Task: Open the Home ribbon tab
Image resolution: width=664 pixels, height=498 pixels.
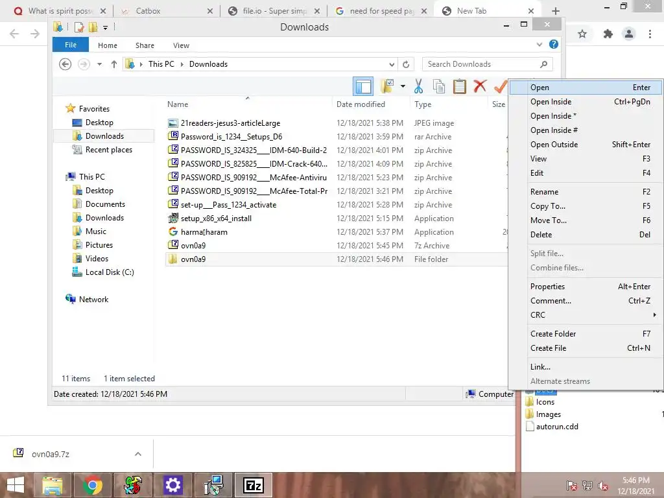Action: click(x=108, y=45)
